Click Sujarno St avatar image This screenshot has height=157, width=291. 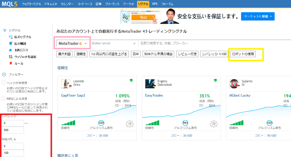click(234, 84)
